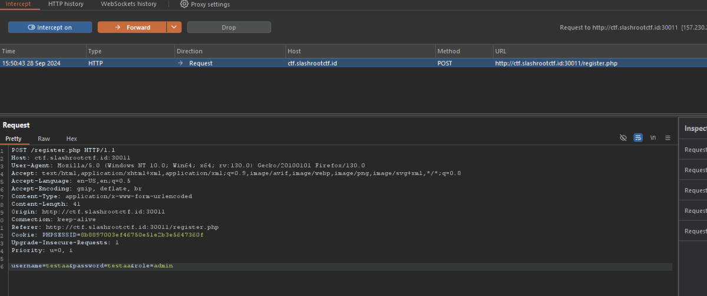The height and width of the screenshot is (296, 707).
Task: Click the Request panel title
Action: point(16,125)
